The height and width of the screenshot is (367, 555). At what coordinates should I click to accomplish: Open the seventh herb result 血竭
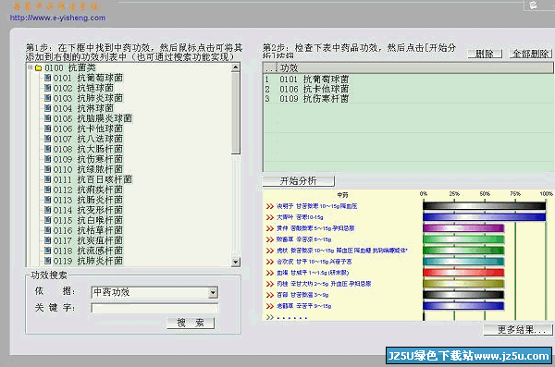pyautogui.click(x=313, y=273)
